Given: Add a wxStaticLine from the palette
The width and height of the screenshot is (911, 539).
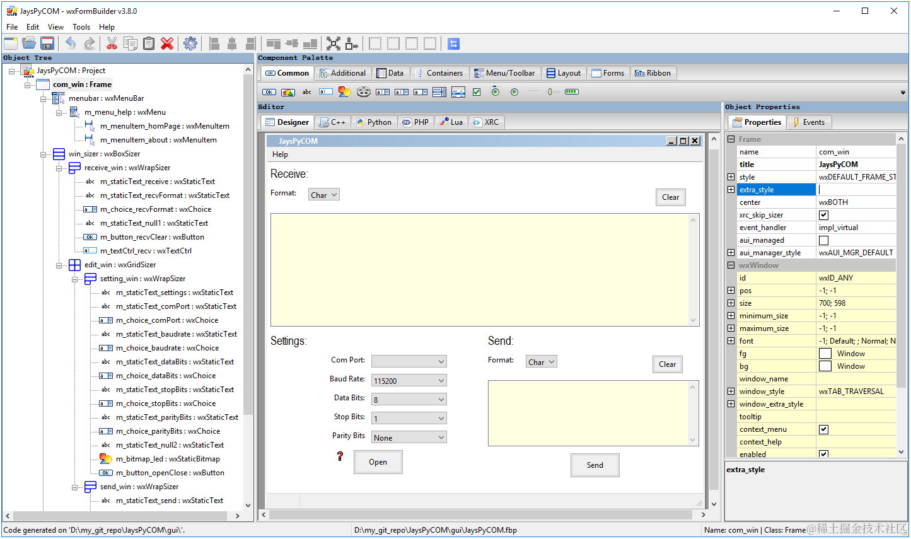Looking at the screenshot, I should pos(533,92).
